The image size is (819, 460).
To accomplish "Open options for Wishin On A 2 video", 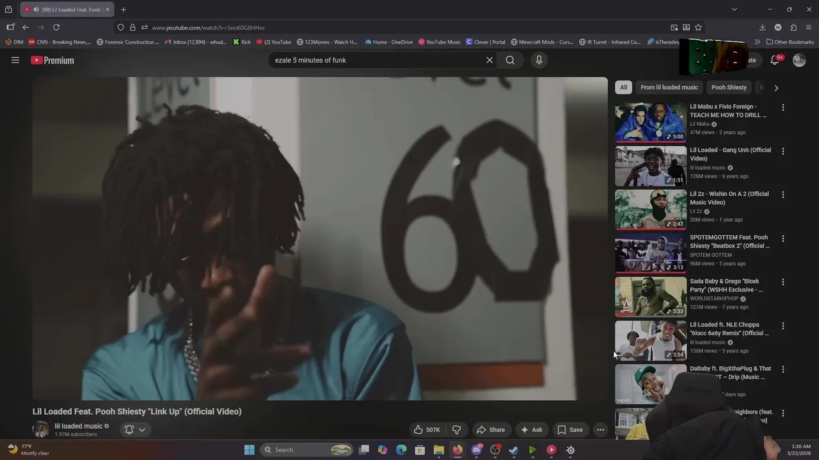I will (783, 195).
